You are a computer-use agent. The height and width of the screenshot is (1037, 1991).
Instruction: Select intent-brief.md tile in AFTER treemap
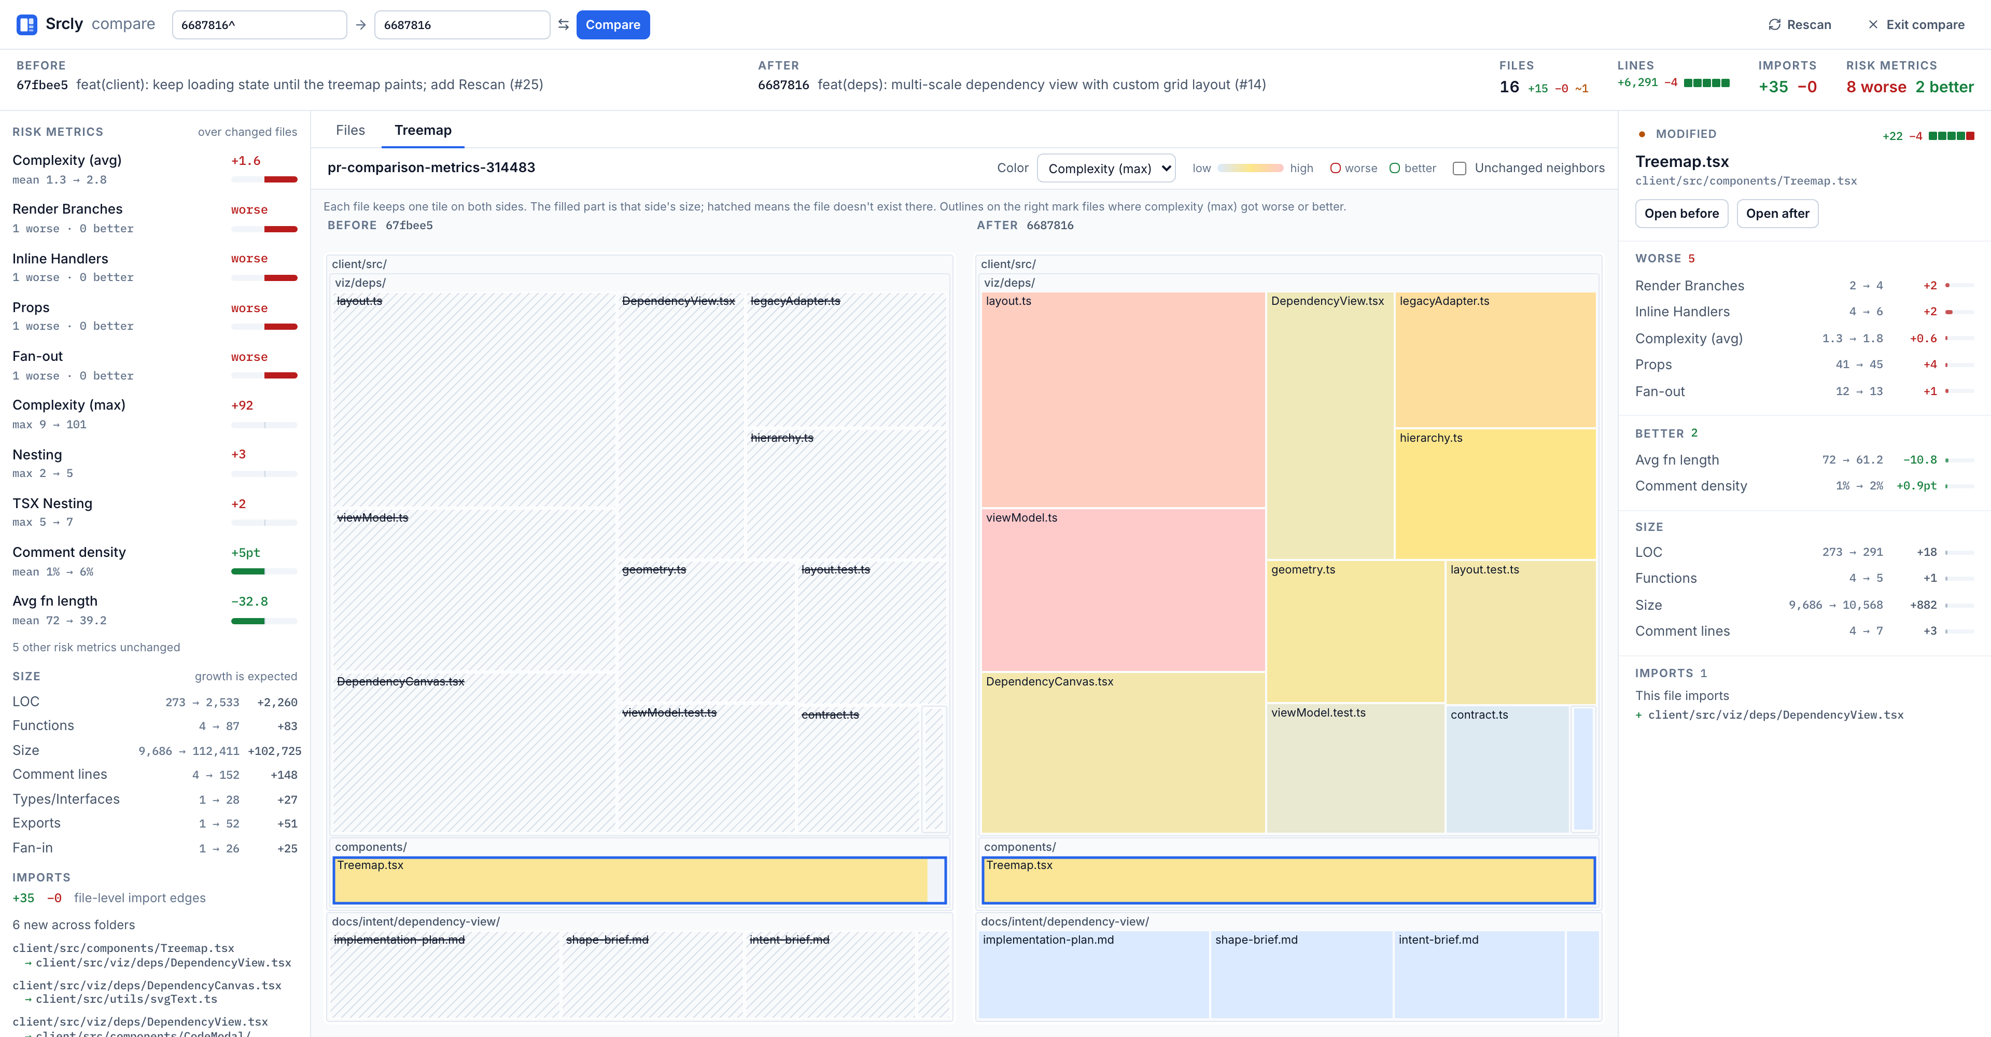(x=1479, y=974)
